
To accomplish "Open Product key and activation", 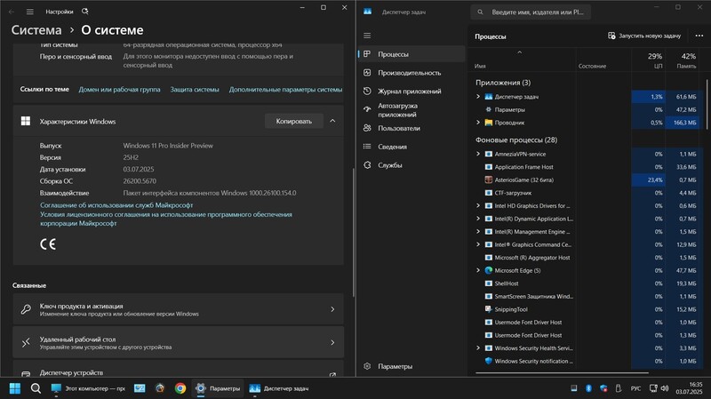I will point(179,309).
